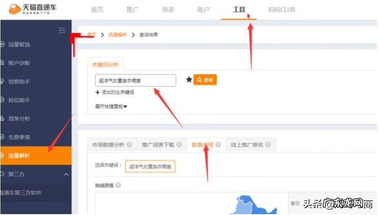Image resolution: width=379 pixels, height=215 pixels.
Task: Open 创意助手 in the sidebar
Action: (x=19, y=82)
